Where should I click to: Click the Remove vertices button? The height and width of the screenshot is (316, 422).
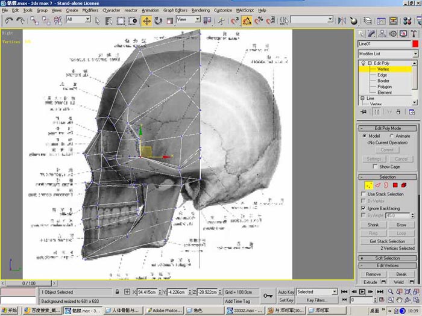(373, 274)
